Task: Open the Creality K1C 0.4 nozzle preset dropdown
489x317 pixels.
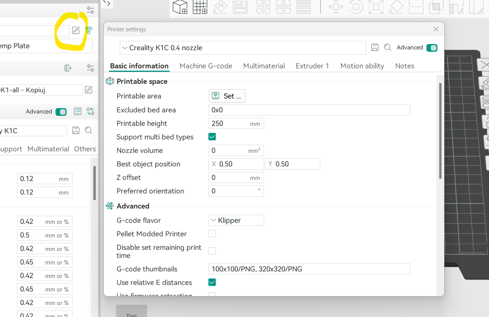Action: pyautogui.click(x=243, y=48)
